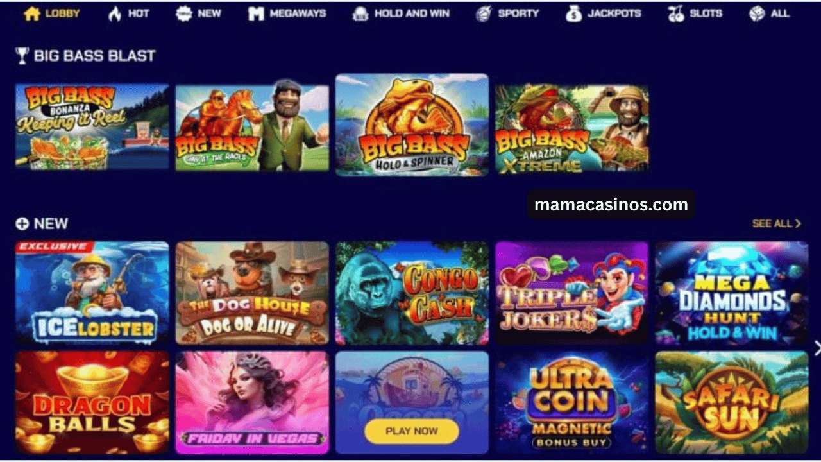
Task: Show next games with right carousel arrow
Action: (817, 348)
